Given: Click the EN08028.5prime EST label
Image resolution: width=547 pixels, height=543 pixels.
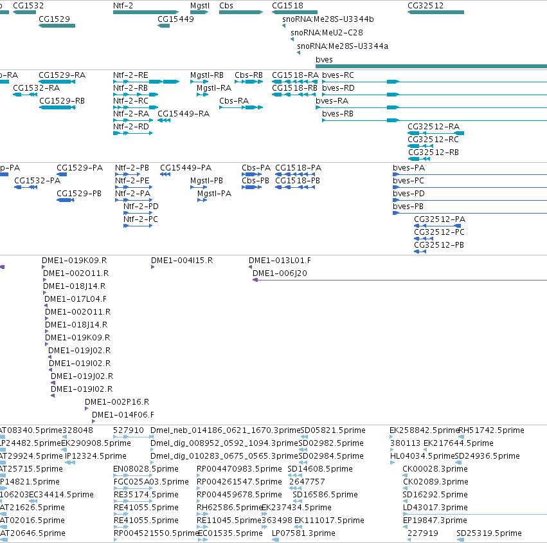Looking at the screenshot, I should (145, 468).
